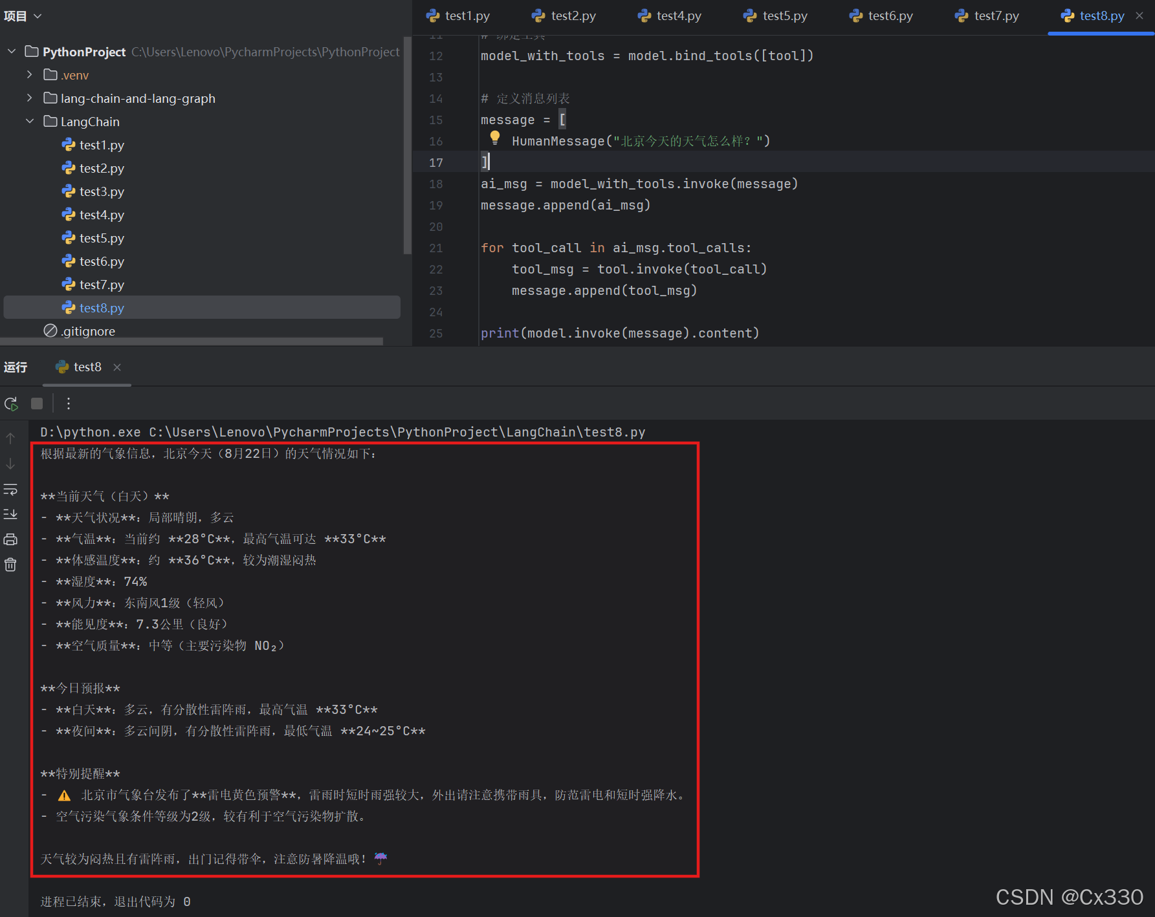Print the console output
The height and width of the screenshot is (917, 1155).
10,539
